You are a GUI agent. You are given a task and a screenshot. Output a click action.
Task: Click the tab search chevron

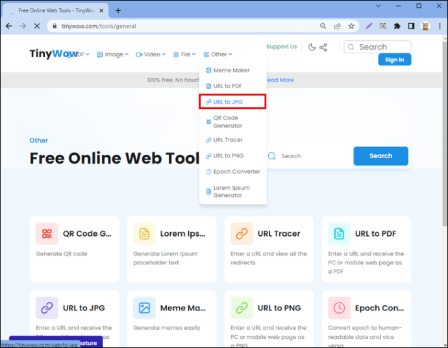(378, 6)
